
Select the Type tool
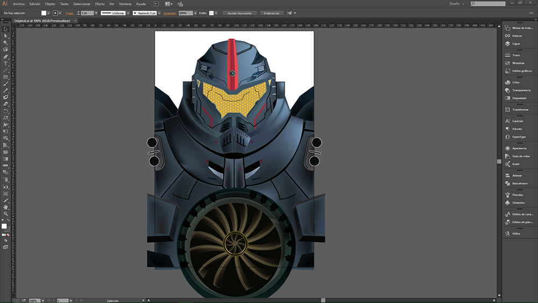tap(5, 64)
